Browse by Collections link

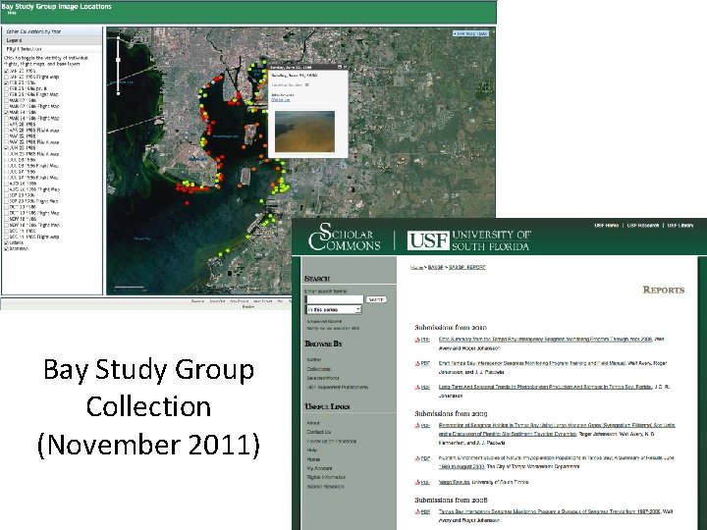(x=319, y=369)
